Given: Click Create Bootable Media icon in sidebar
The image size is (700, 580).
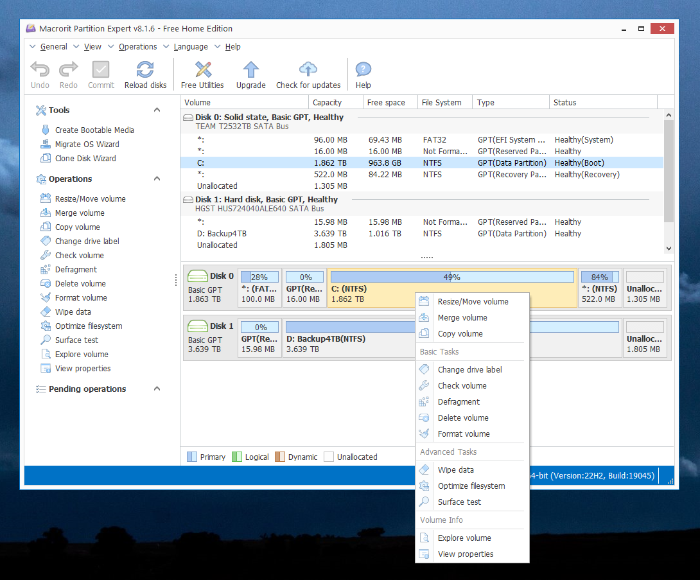Looking at the screenshot, I should [45, 130].
